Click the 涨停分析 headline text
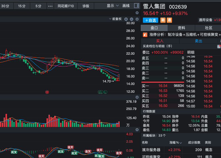Viewport: 221px width, 158px height. [185, 35]
